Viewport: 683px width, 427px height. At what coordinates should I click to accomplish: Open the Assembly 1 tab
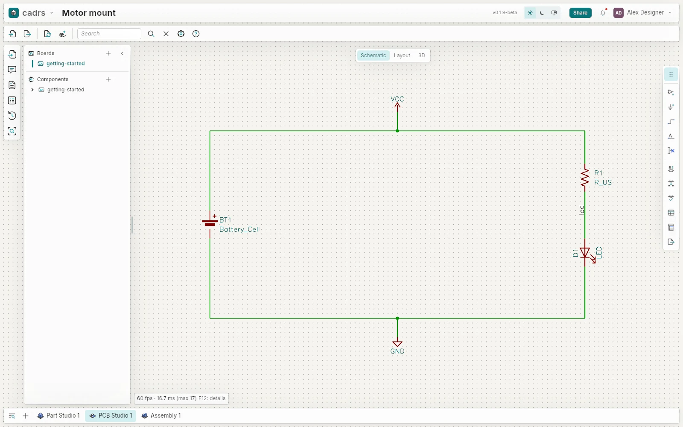click(x=161, y=416)
